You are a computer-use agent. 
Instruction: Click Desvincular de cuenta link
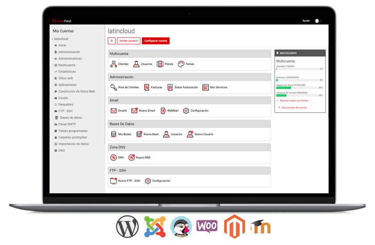click(295, 108)
